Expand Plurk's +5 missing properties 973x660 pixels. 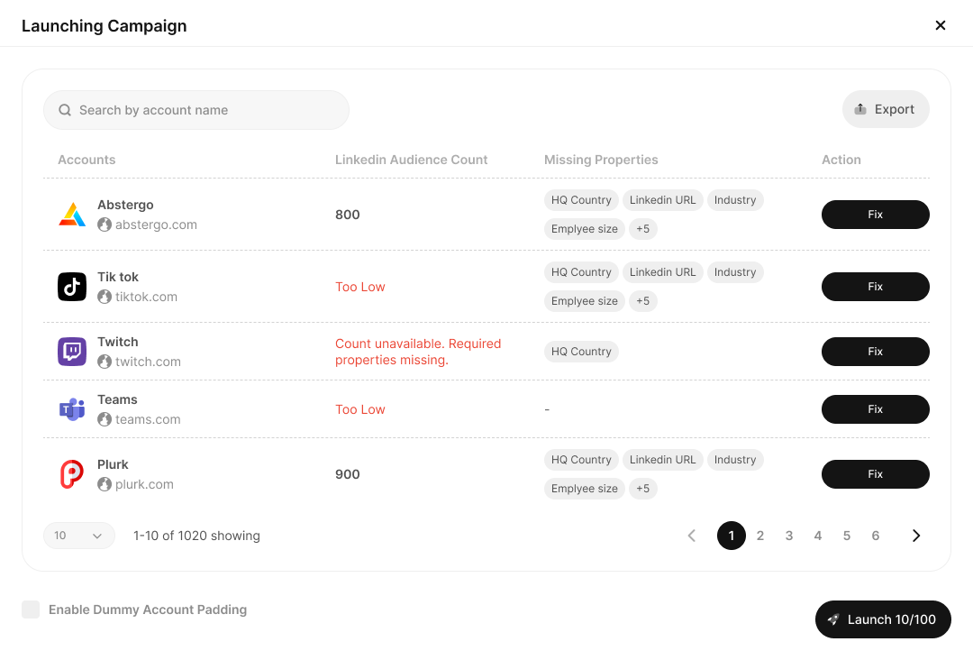point(642,489)
